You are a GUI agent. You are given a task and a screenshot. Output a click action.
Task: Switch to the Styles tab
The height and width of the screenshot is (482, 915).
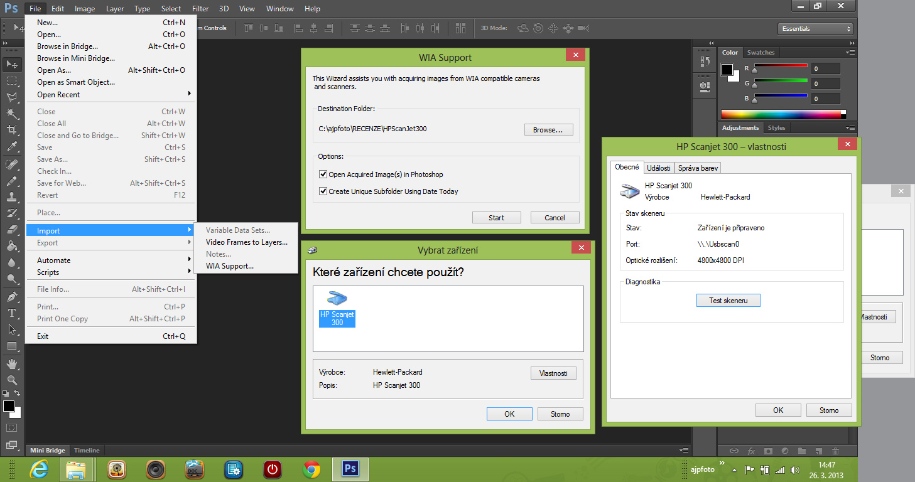point(776,128)
